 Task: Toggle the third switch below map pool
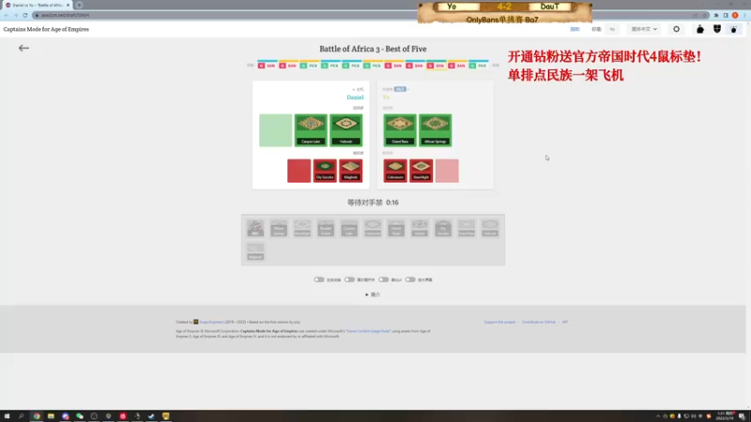tap(384, 279)
